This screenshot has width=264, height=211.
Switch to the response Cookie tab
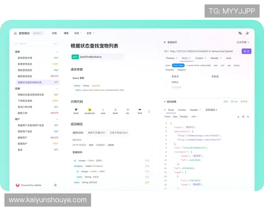coord(182,110)
